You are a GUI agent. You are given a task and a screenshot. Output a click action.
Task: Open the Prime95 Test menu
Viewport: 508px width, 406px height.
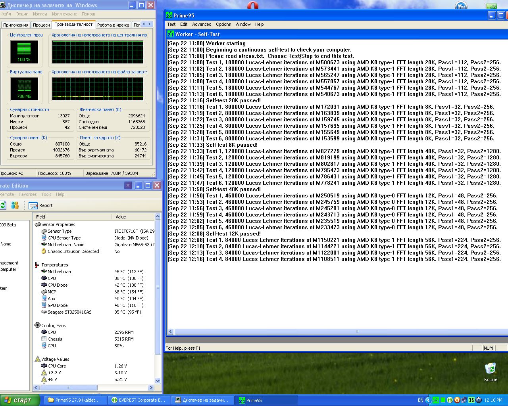(x=171, y=24)
